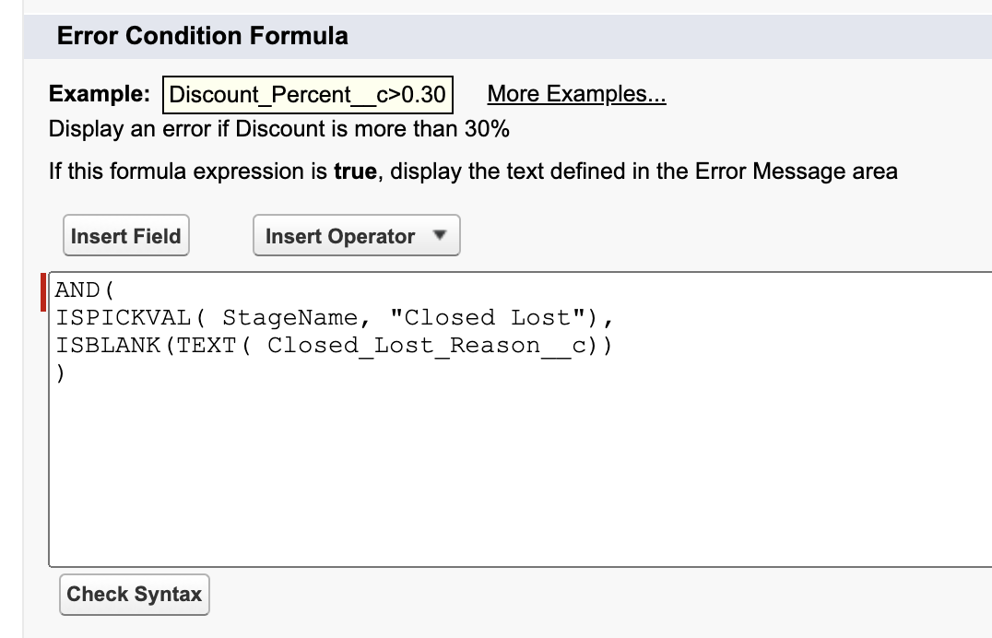Open the More Examples link
Screen dimensions: 992x638
(576, 94)
